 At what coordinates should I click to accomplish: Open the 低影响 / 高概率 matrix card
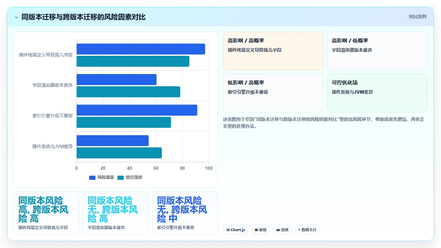tap(273, 93)
